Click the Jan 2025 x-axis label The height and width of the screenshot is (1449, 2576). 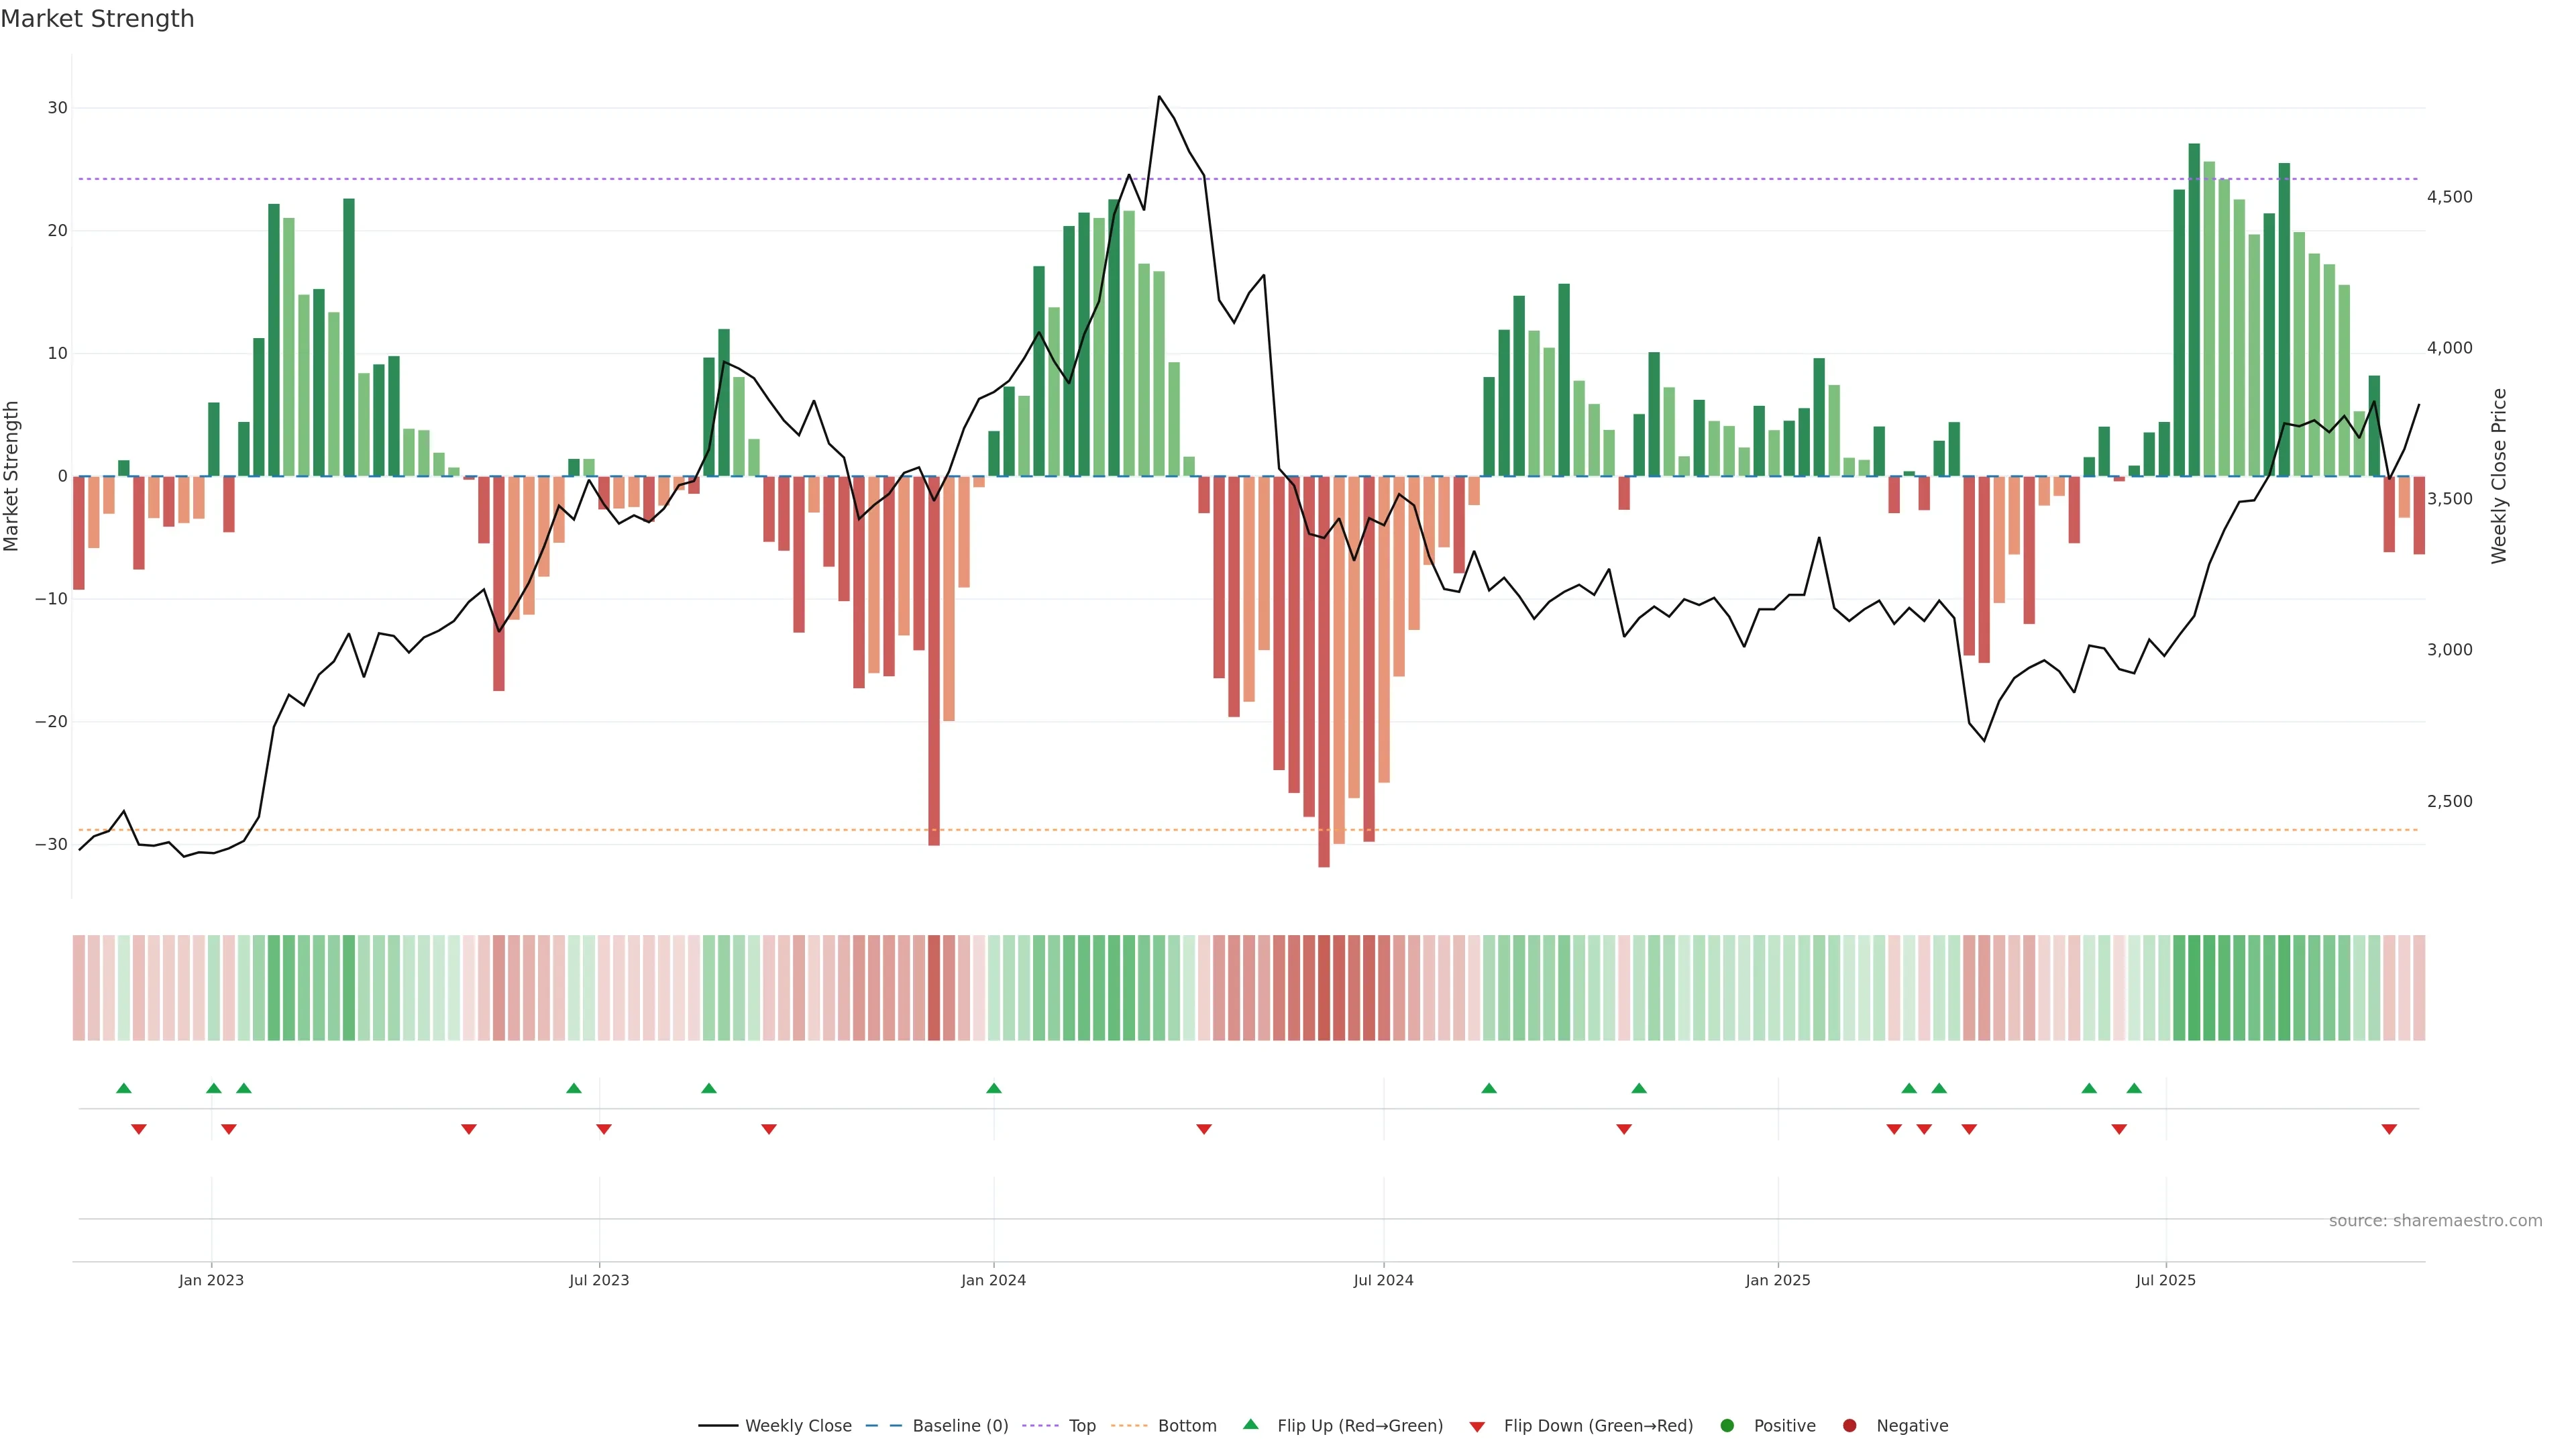pos(1777,1280)
